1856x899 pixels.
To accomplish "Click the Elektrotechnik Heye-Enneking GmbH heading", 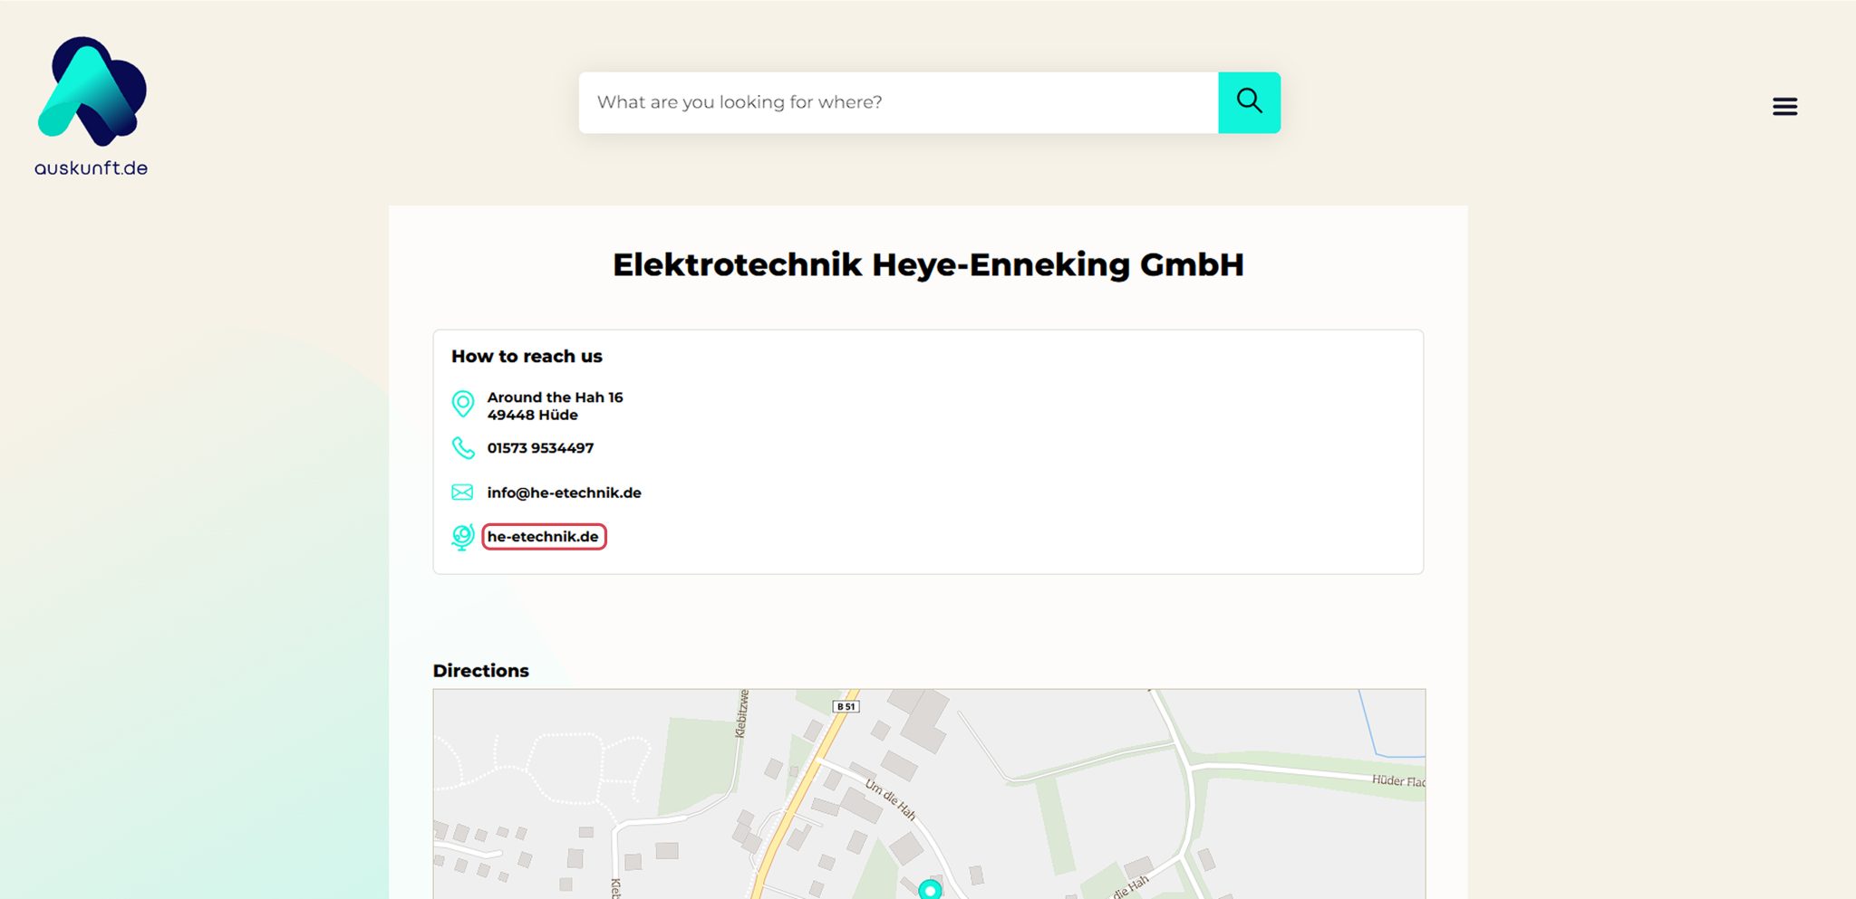I will (928, 265).
